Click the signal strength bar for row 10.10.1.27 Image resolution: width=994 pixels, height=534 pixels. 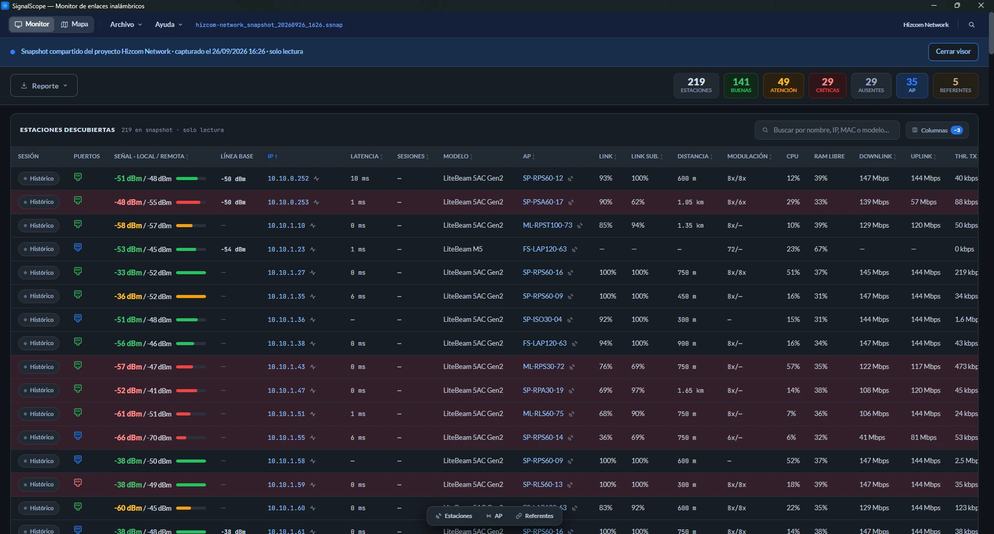(191, 273)
